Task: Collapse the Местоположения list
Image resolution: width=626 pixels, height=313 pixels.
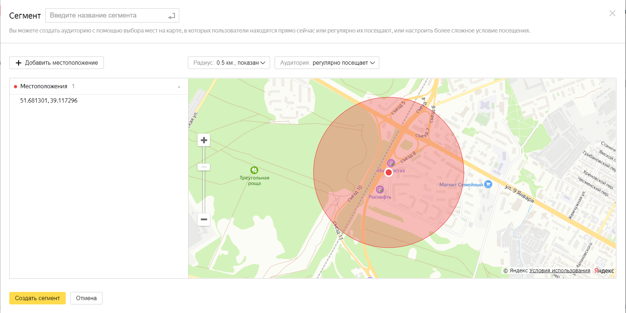Action: [x=179, y=86]
